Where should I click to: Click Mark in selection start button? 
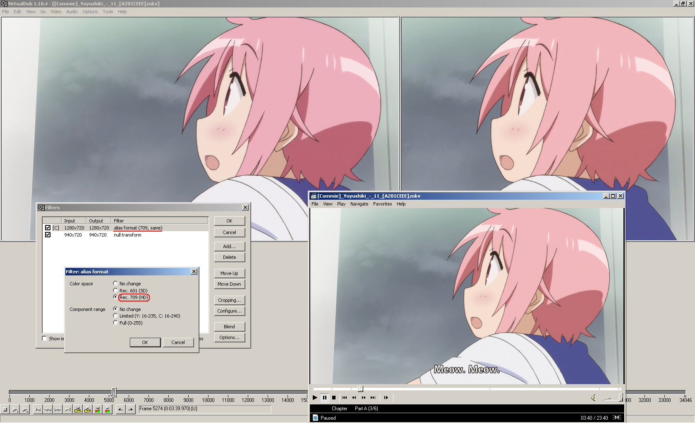(120, 409)
